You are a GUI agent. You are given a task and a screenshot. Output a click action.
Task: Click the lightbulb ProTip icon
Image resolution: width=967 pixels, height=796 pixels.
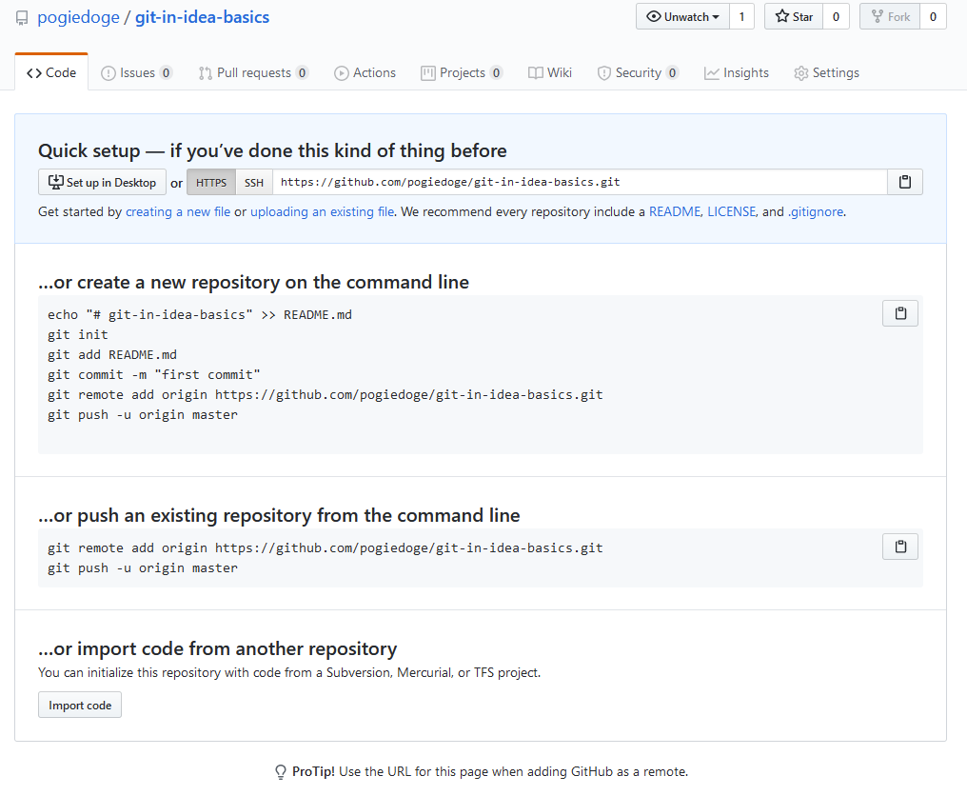point(281,772)
